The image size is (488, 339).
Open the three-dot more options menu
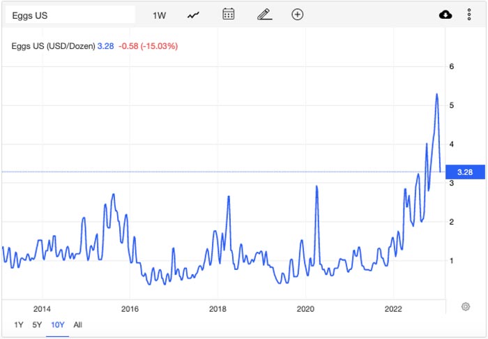(469, 15)
